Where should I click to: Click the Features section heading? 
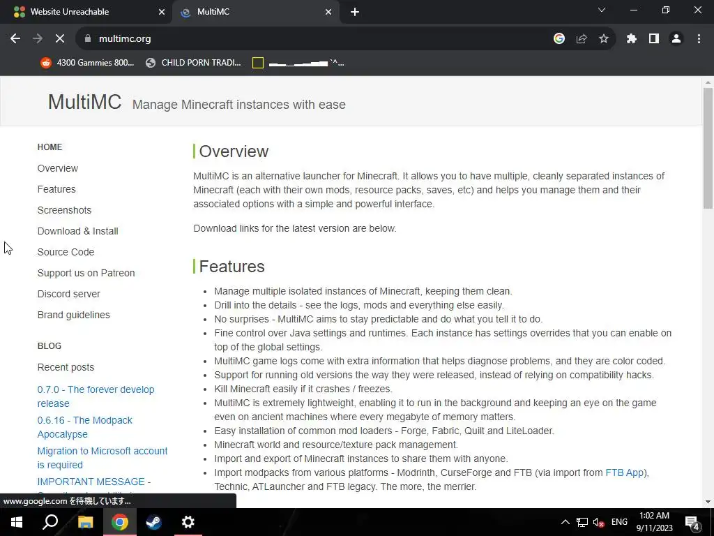pyautogui.click(x=231, y=267)
